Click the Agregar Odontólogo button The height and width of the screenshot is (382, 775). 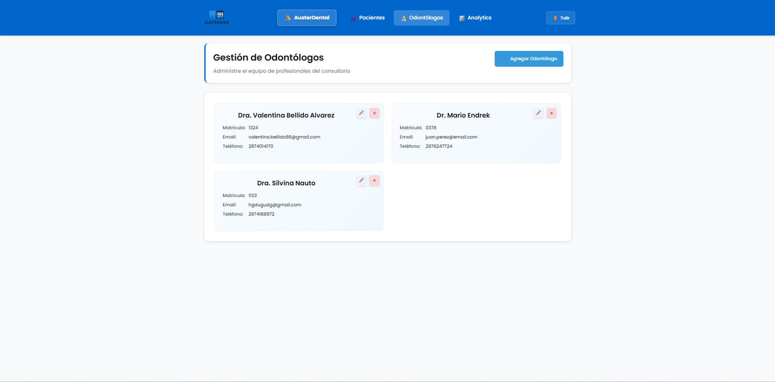[x=528, y=59]
